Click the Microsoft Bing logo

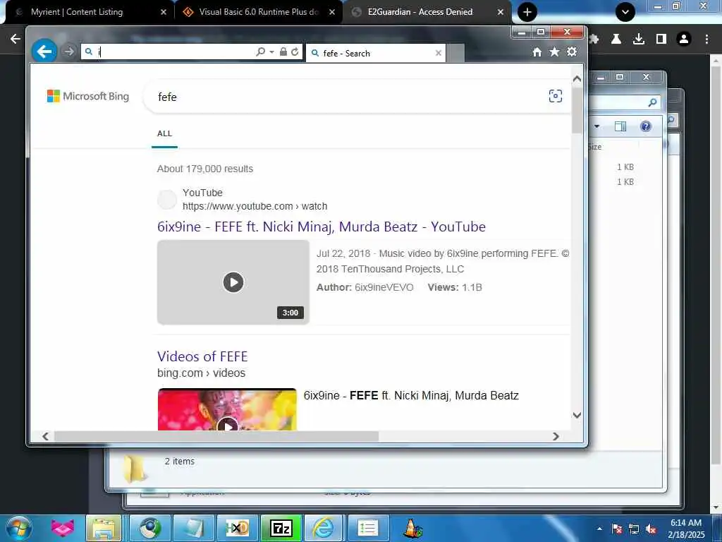88,96
